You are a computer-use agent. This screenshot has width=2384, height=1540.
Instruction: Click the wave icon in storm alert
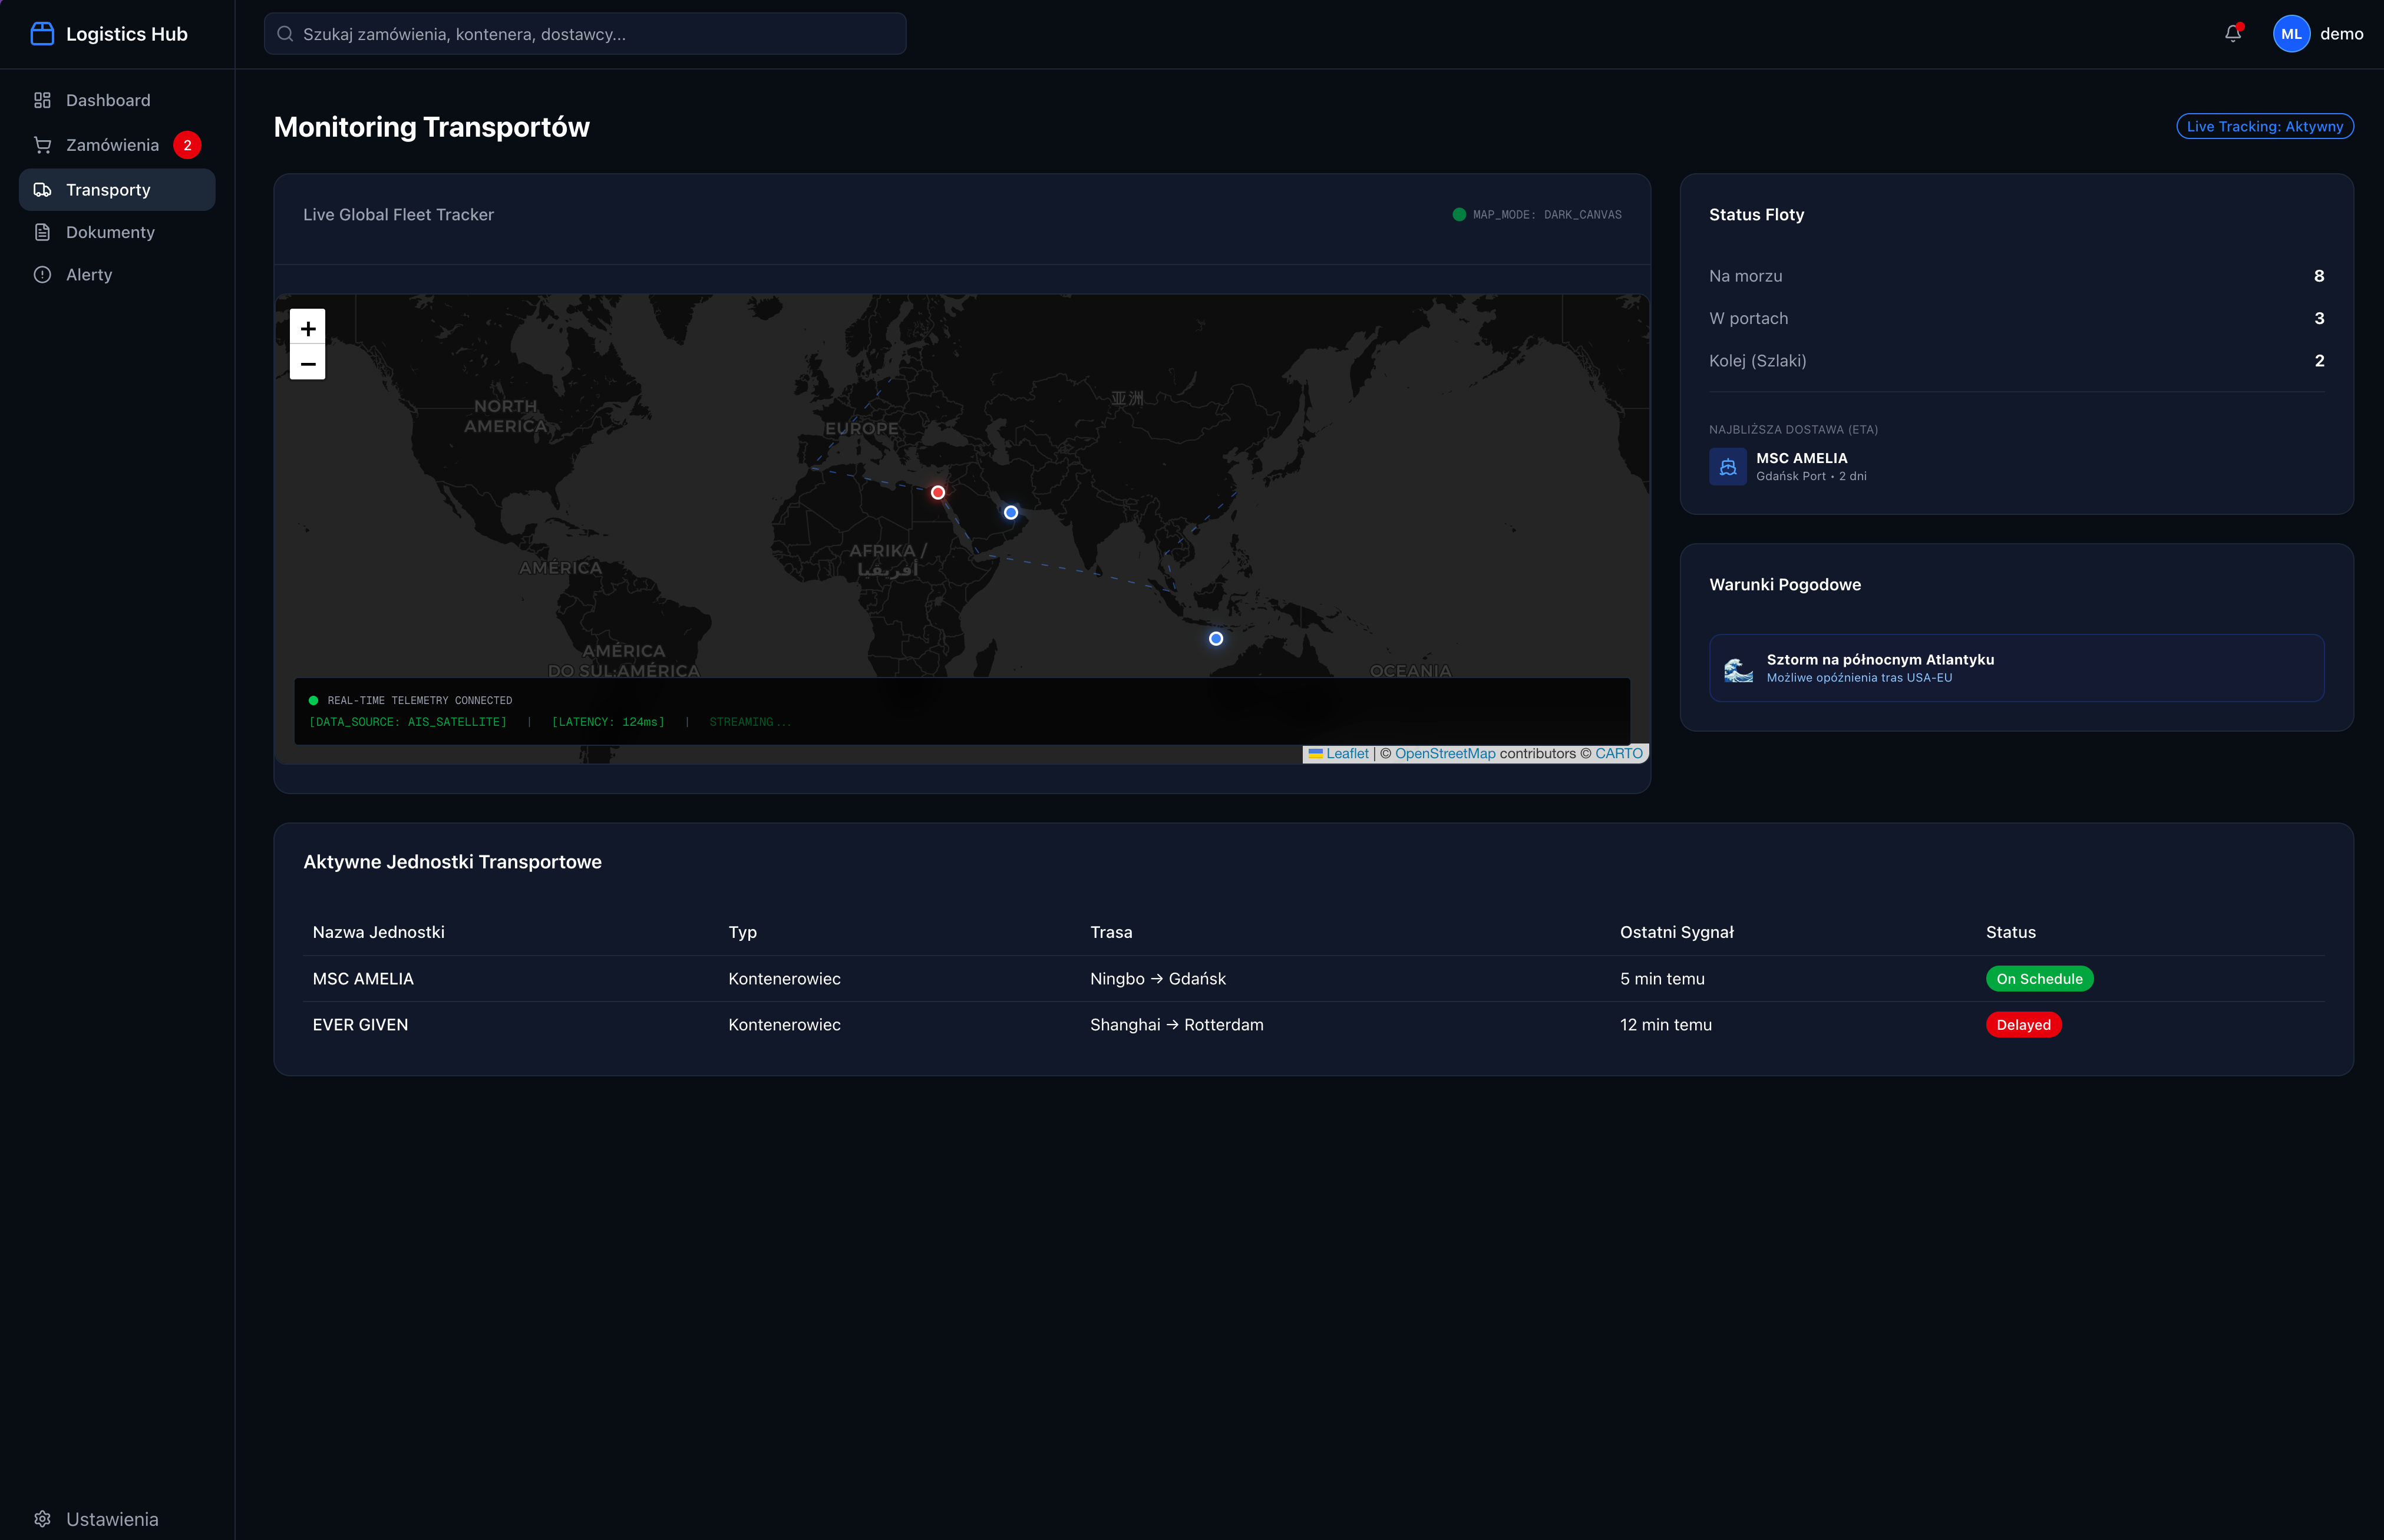pyautogui.click(x=1739, y=669)
